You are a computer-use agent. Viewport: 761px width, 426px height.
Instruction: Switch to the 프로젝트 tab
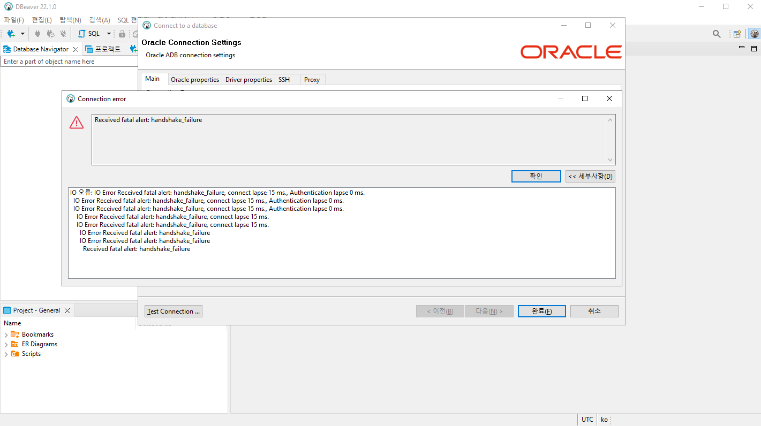(103, 49)
